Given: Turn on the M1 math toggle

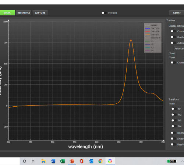Looking at the screenshot, I should (174, 109).
